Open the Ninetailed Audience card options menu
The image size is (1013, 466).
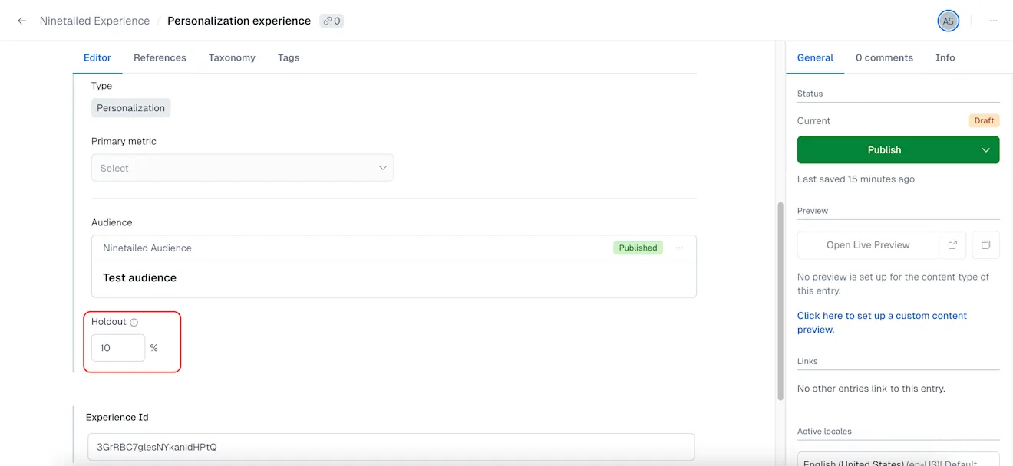coord(679,248)
